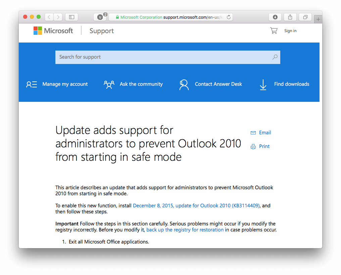Screen dimensions: 341x275
Task: Click the download arrow icon
Action: click(263, 85)
